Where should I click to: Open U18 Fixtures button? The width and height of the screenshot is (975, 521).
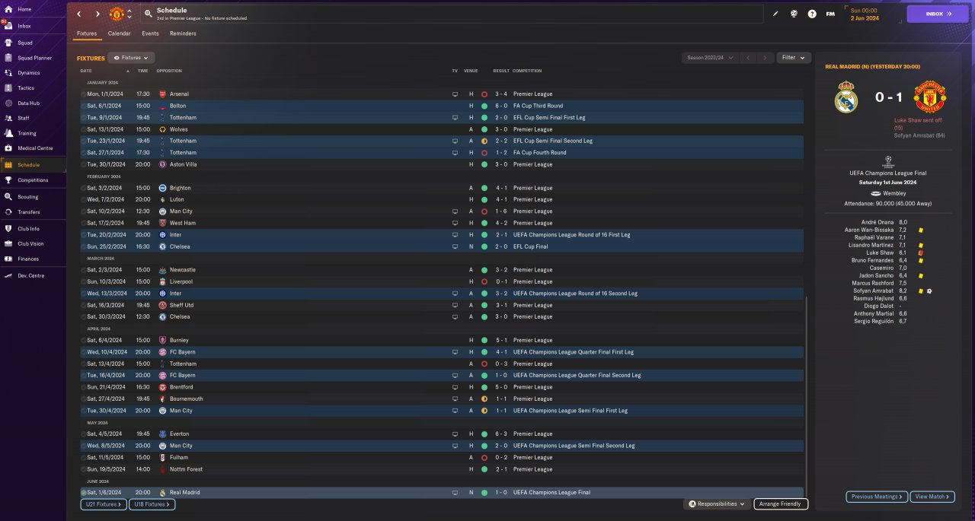pyautogui.click(x=152, y=504)
